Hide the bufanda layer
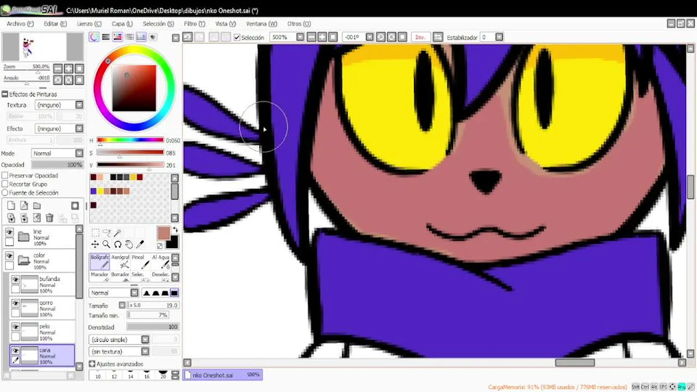Screen dimensions: 697x392 click(x=15, y=279)
